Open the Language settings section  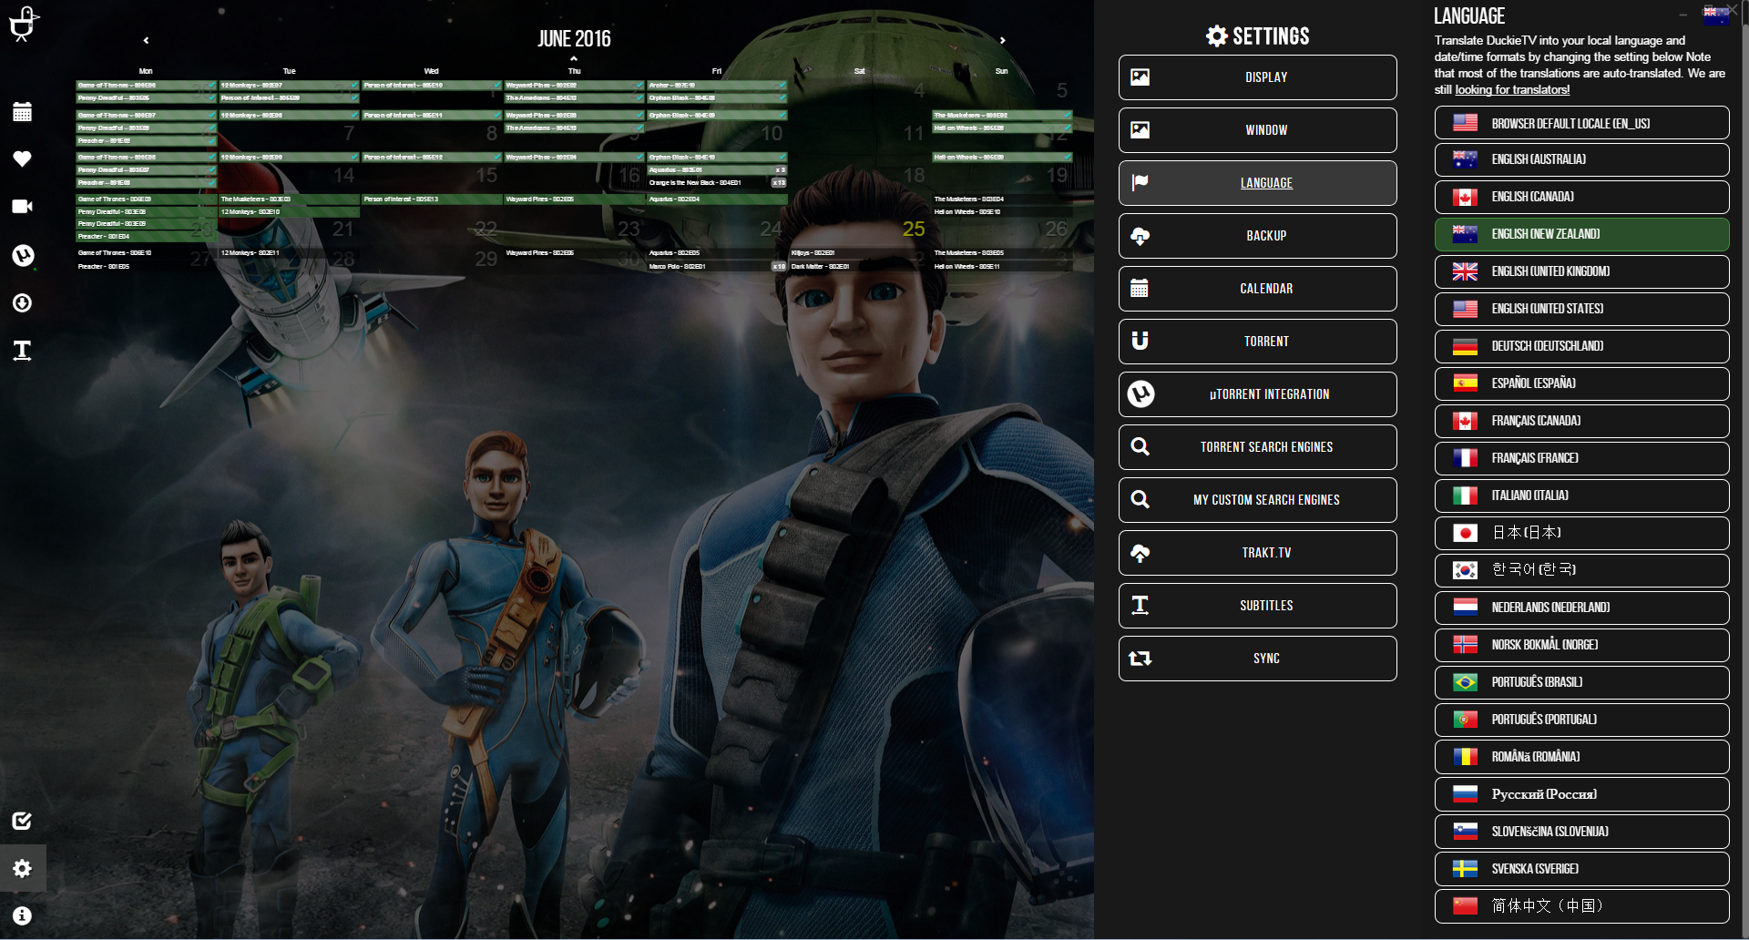1257,183
